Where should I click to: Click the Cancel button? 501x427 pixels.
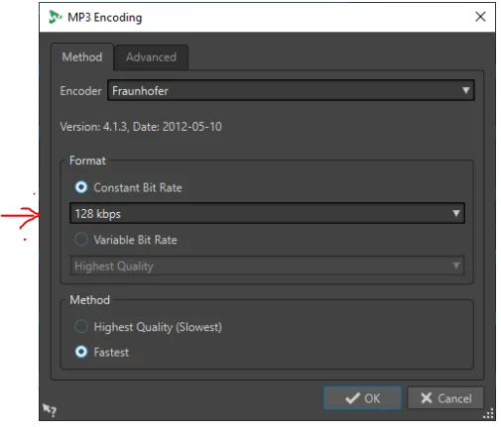coord(445,398)
